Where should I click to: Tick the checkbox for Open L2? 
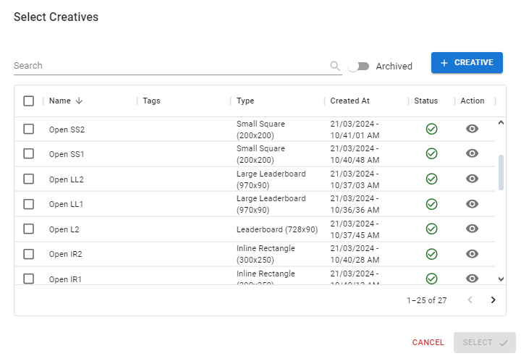(x=29, y=229)
